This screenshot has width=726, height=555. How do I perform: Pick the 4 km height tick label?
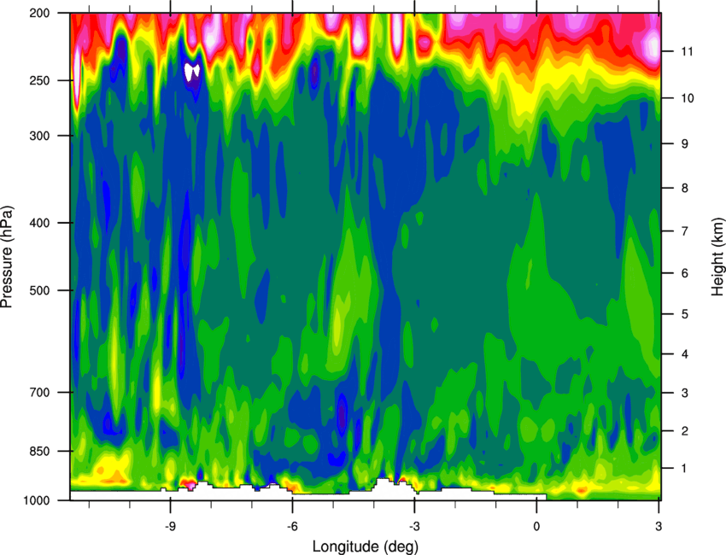(x=684, y=354)
